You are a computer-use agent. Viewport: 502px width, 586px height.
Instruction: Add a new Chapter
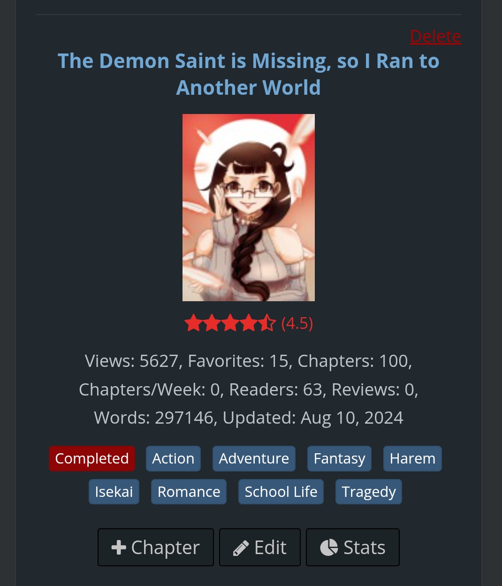(x=156, y=548)
